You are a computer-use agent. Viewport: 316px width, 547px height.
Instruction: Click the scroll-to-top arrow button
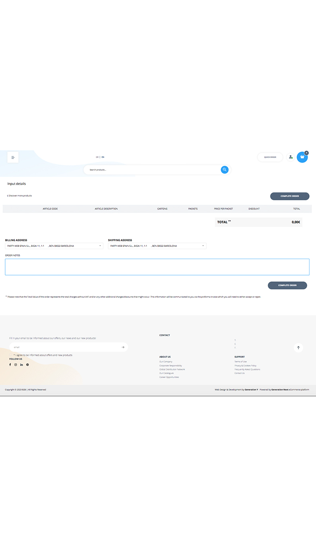[299, 348]
